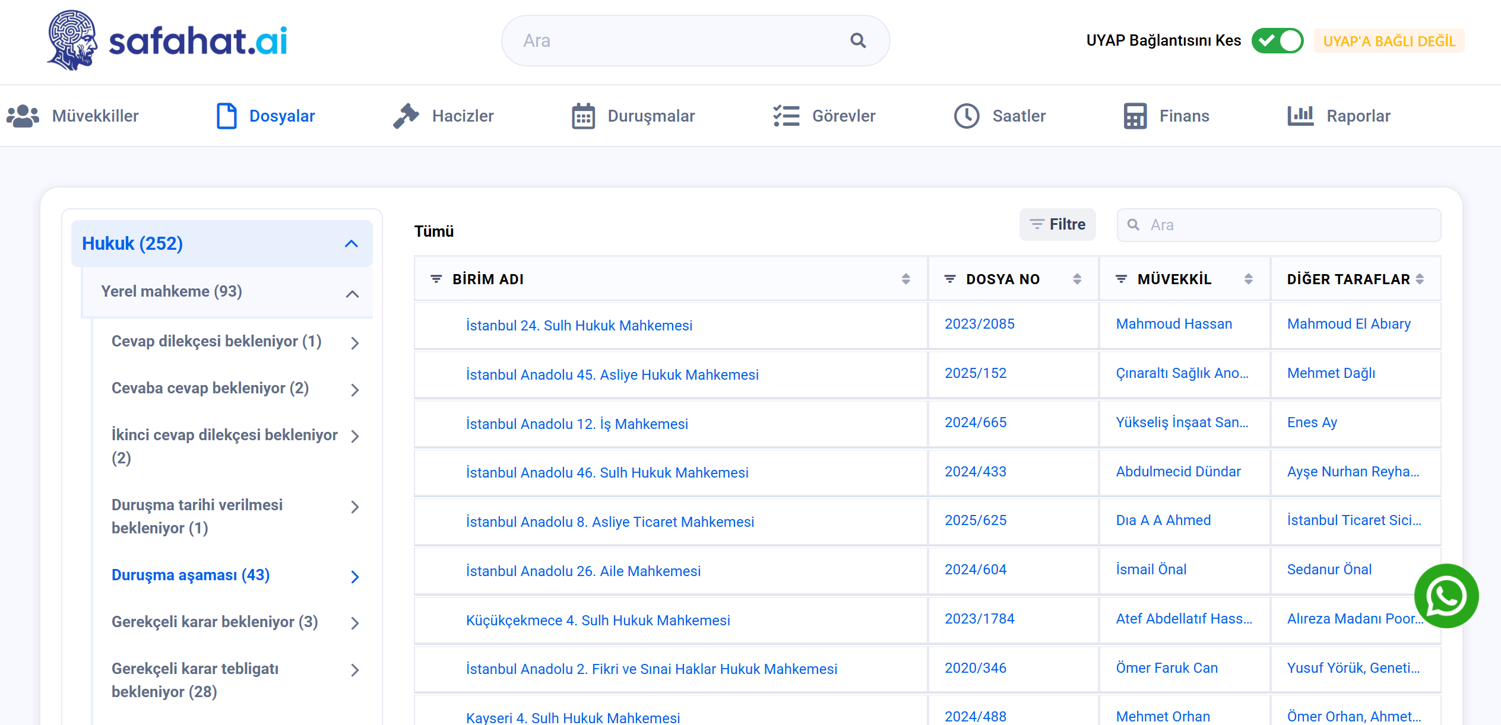Open the WhatsApp chat bubble
1501x725 pixels.
click(x=1446, y=596)
